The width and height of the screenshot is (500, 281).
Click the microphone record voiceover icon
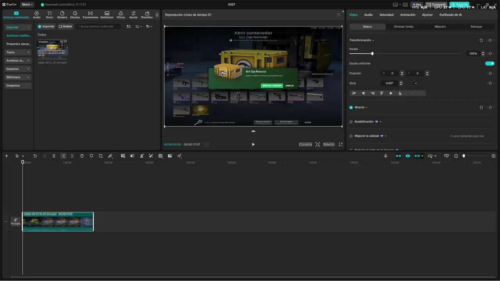[x=386, y=156]
